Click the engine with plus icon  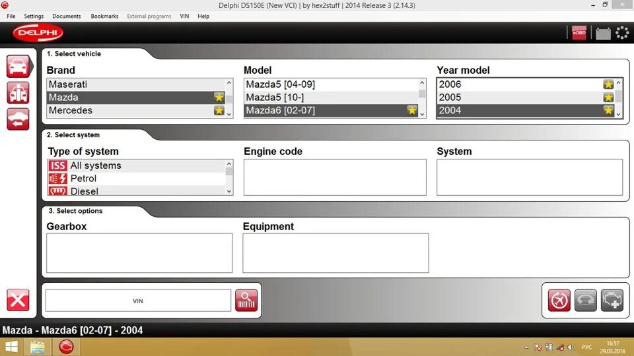(612, 301)
